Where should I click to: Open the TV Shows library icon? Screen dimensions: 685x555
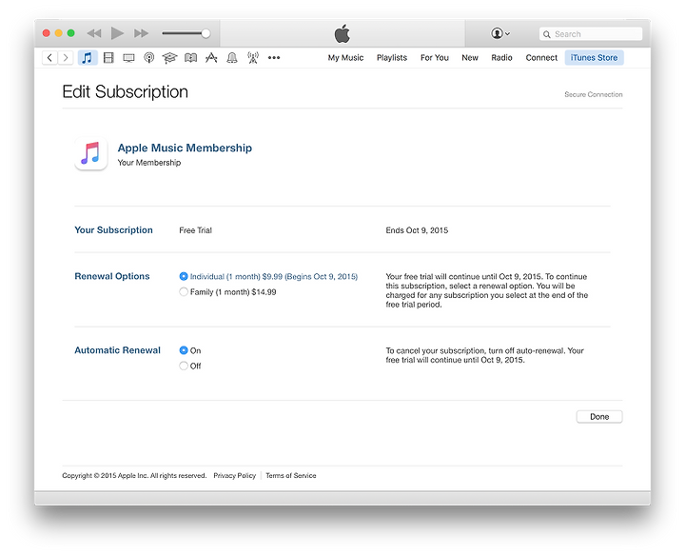click(128, 58)
